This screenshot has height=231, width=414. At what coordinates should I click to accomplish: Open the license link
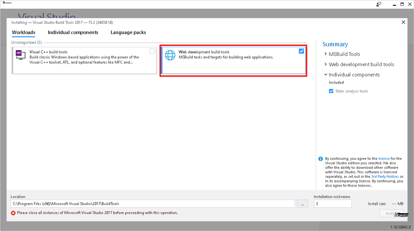[x=384, y=158]
